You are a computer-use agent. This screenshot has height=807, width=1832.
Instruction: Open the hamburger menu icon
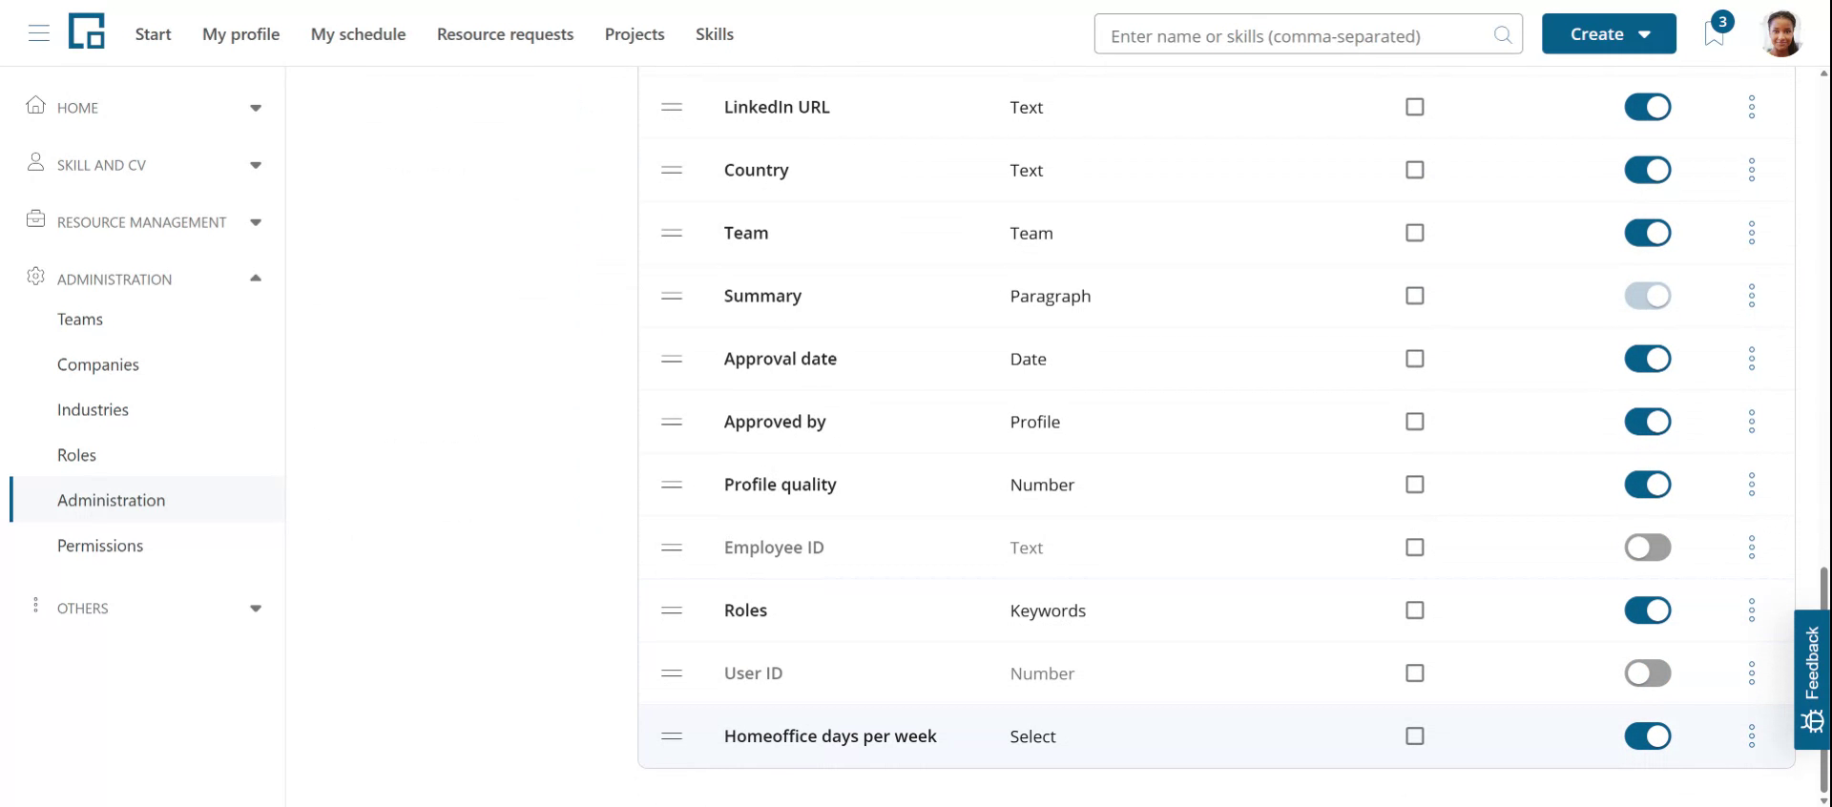click(39, 34)
